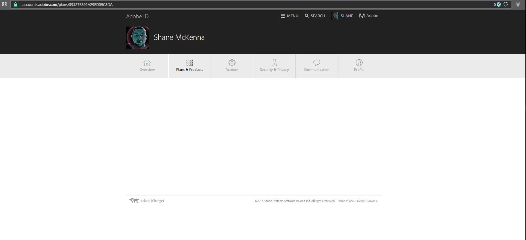
Task: Open the Terms of Use link
Action: click(x=345, y=201)
